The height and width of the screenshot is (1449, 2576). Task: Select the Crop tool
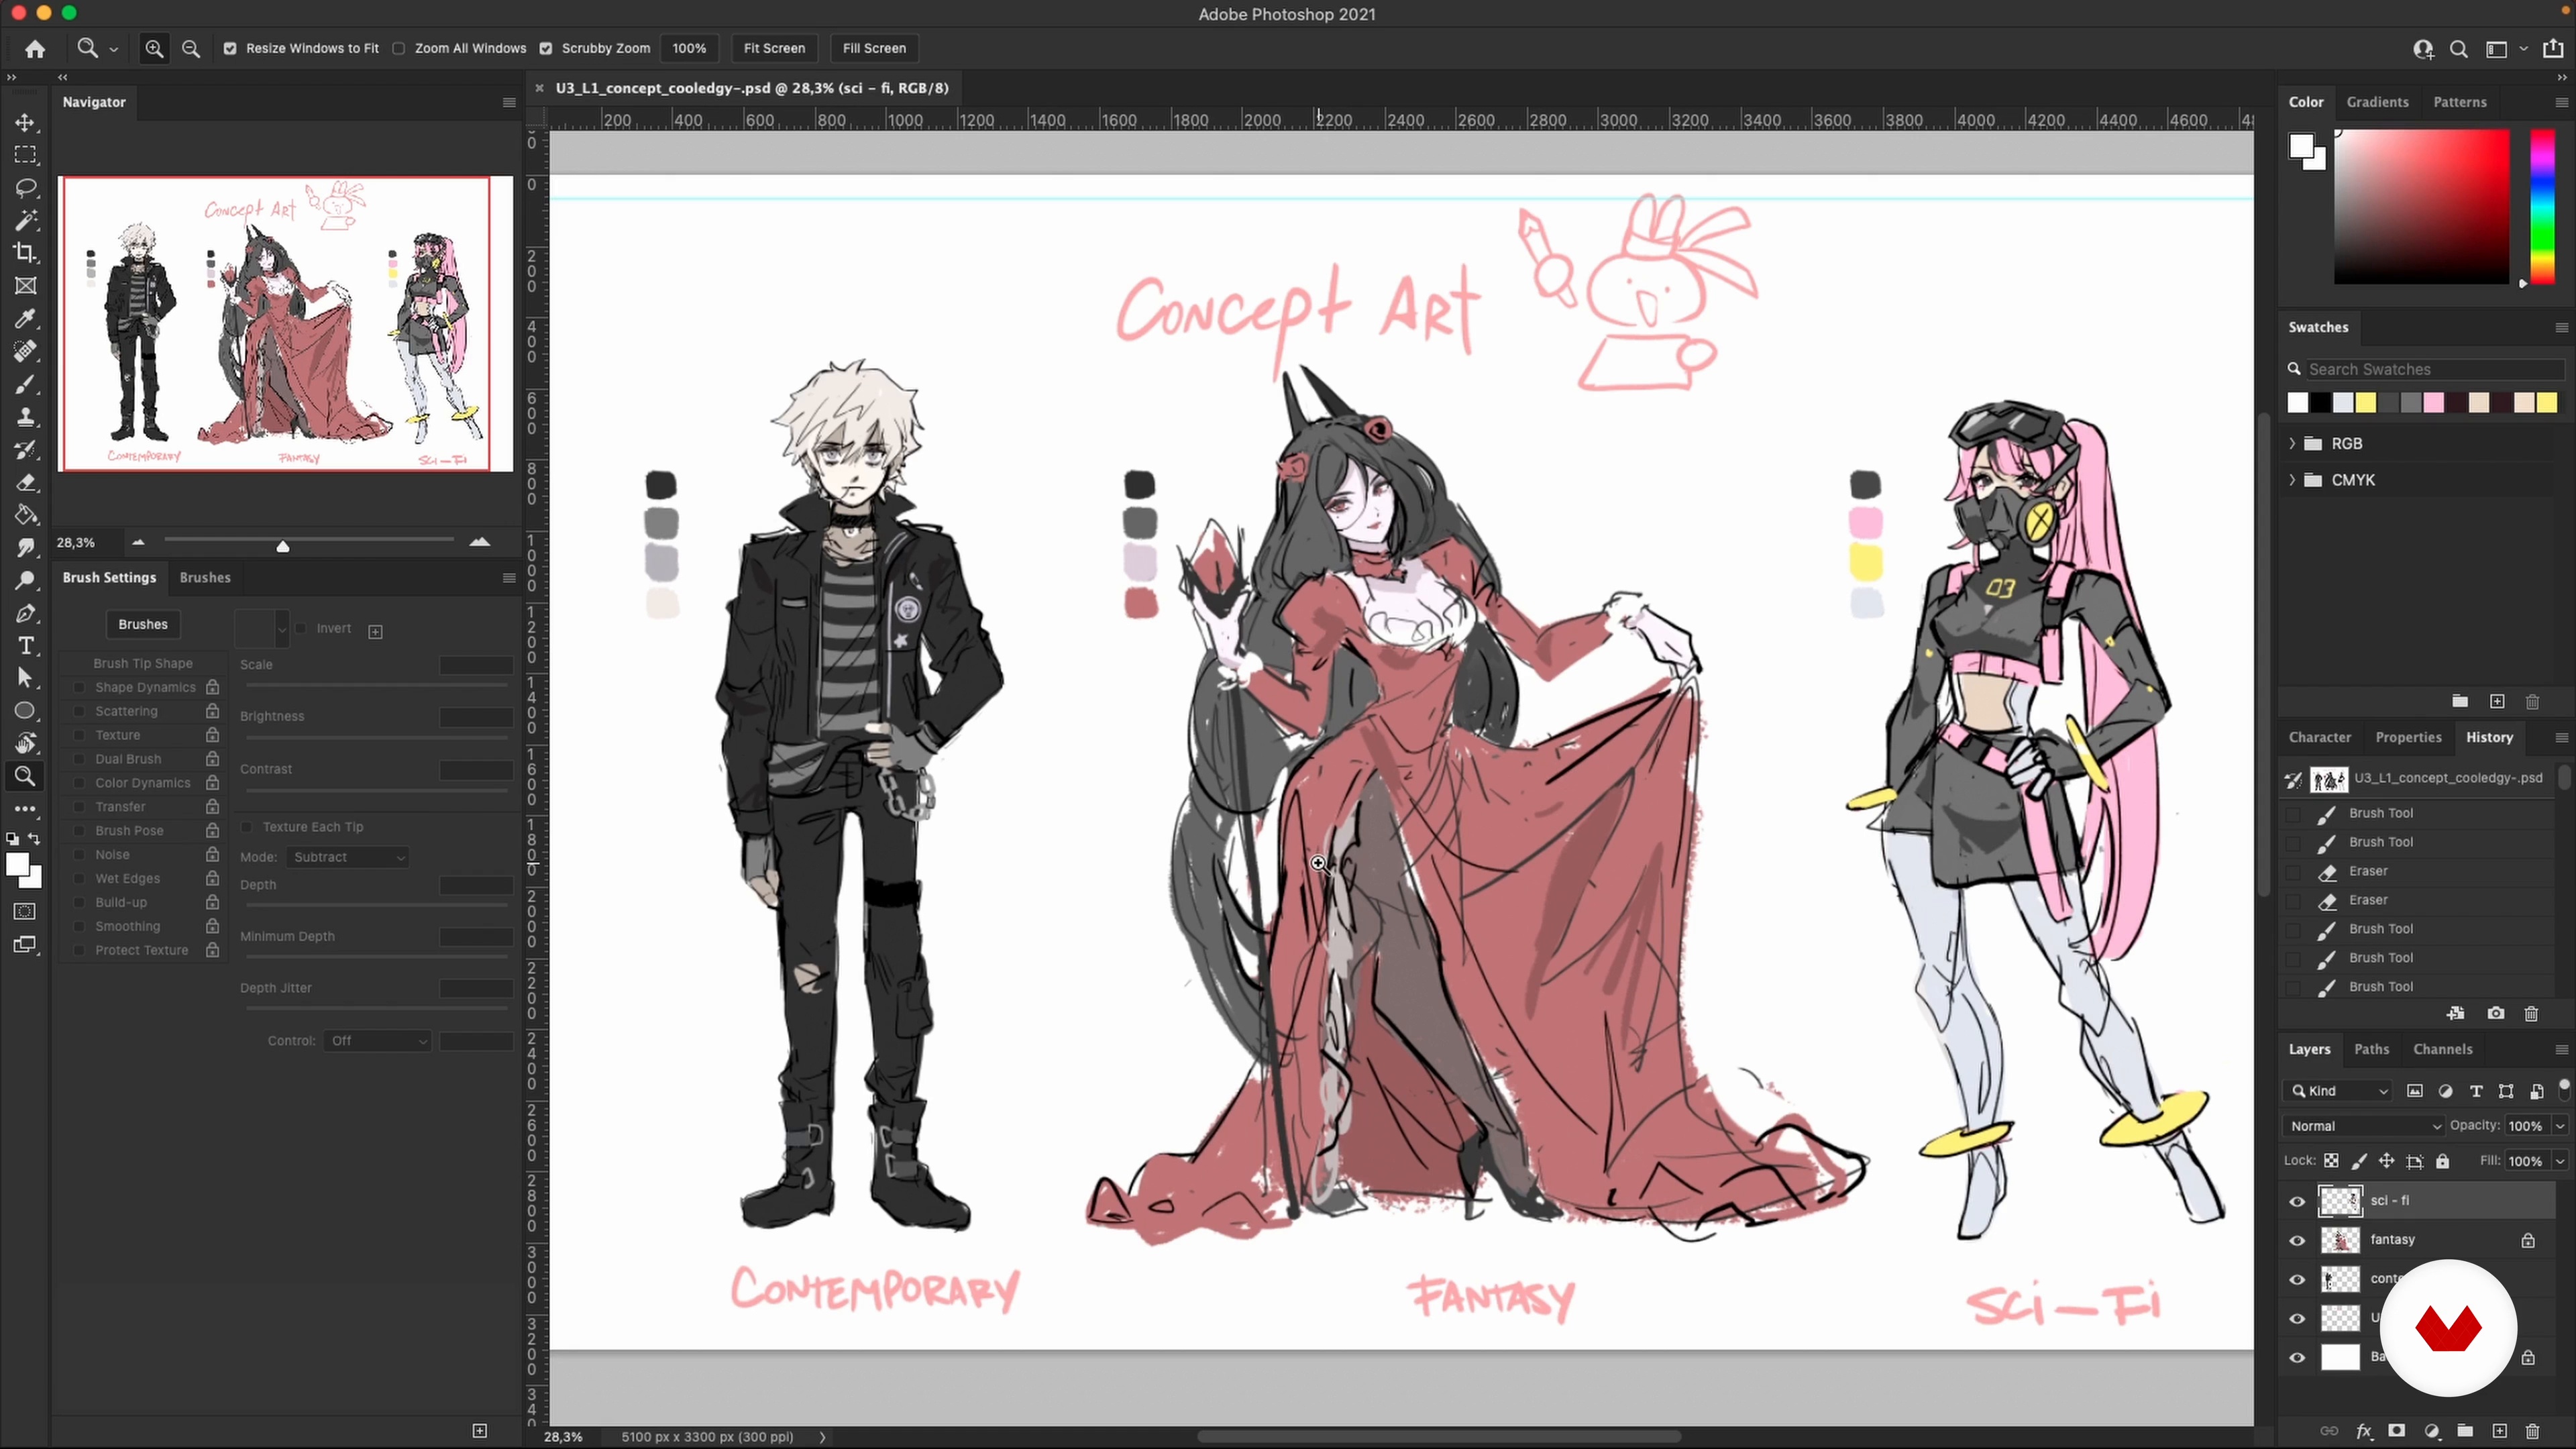[25, 253]
